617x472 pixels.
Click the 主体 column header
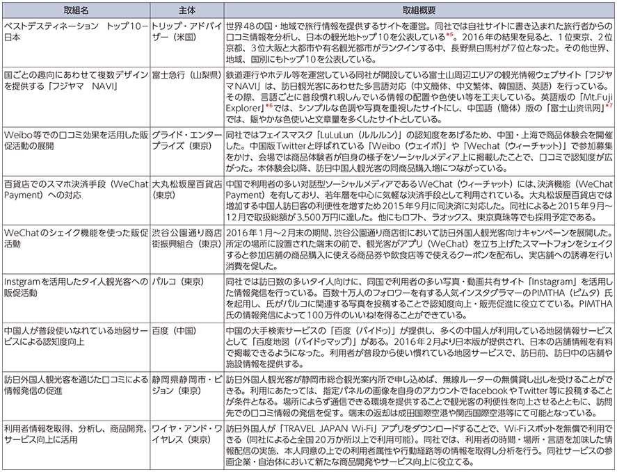coord(187,10)
